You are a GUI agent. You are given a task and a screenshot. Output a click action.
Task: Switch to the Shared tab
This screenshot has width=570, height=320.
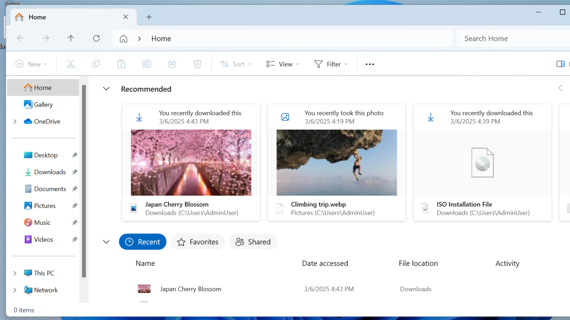253,242
